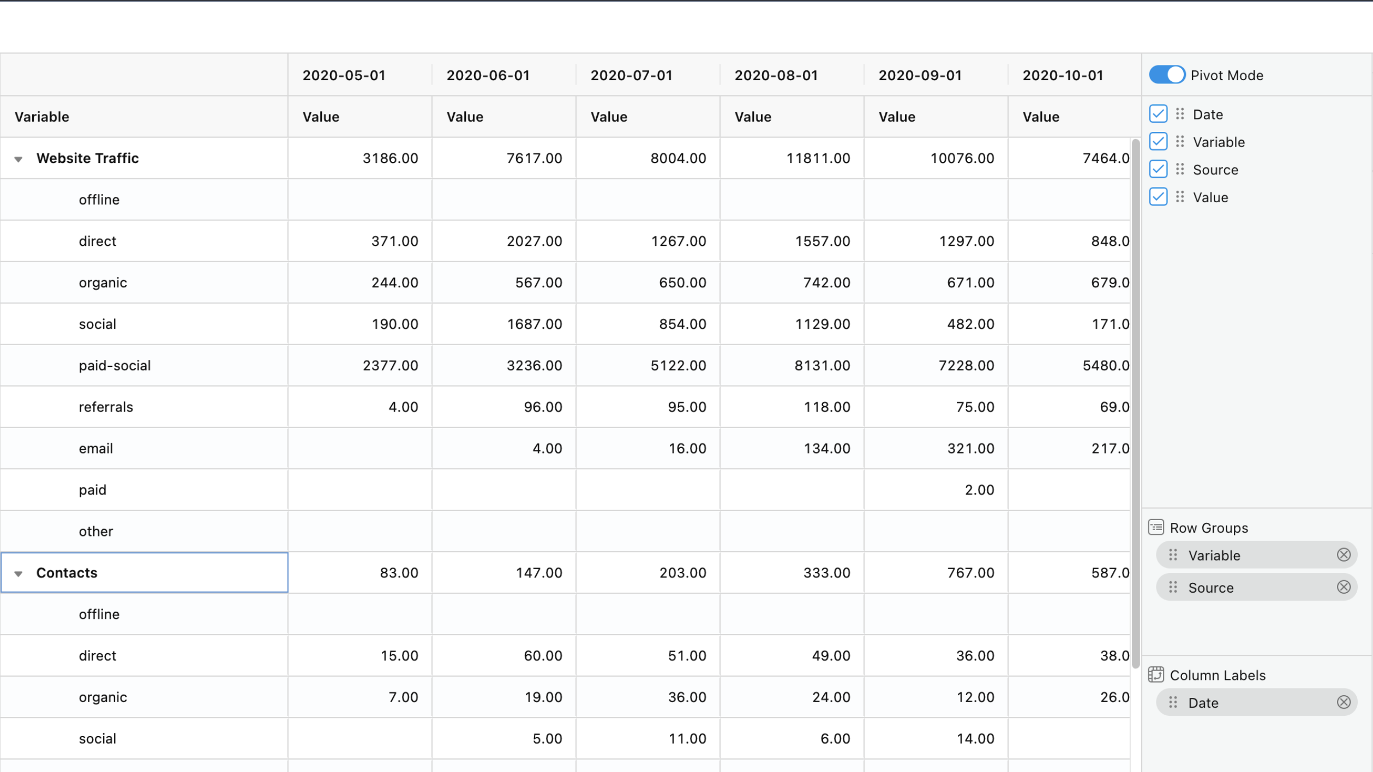The image size is (1373, 772).
Task: Remove Variable from Row Groups
Action: [x=1344, y=554]
